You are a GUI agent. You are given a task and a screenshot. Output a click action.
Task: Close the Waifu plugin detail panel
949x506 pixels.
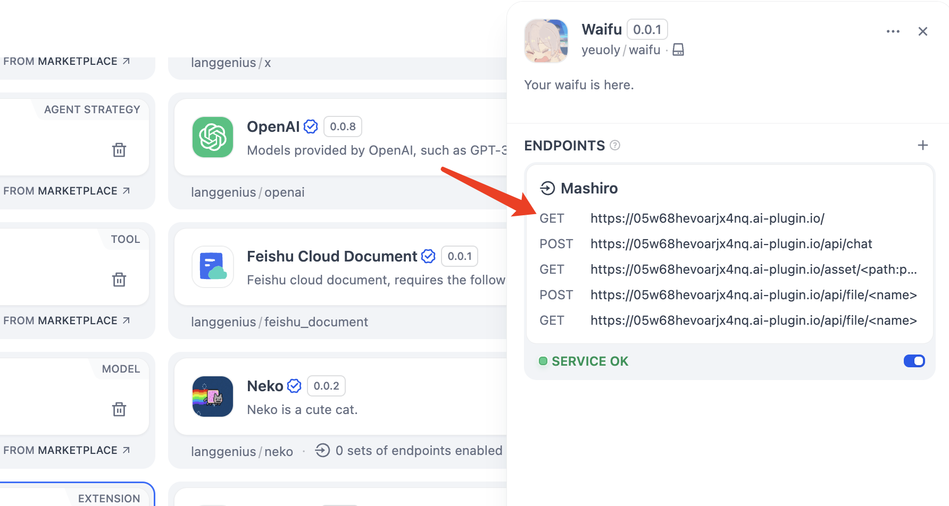[922, 32]
